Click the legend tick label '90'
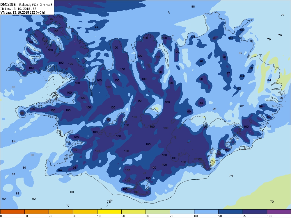Screen dimensions: 291x218 220,216
